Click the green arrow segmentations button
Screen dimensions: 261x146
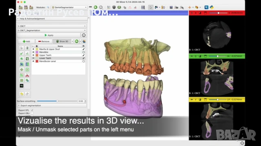(x=77, y=41)
